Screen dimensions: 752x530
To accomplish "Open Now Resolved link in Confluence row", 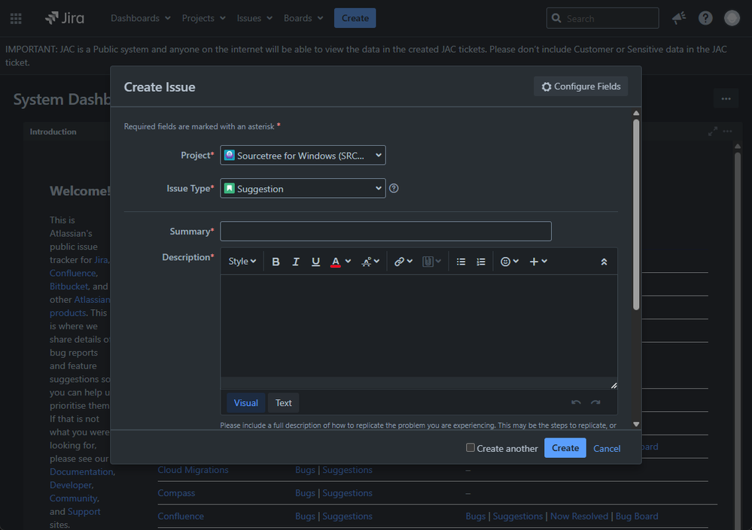I will [x=579, y=516].
